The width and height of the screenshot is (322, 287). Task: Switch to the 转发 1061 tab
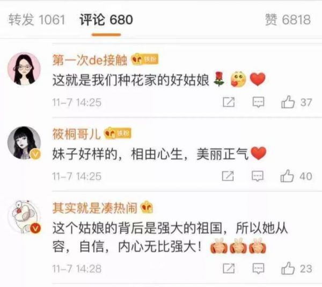click(36, 20)
